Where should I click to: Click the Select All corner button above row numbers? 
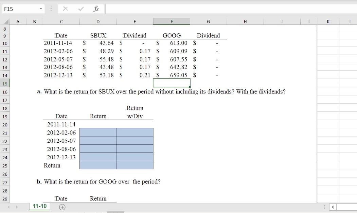coord(5,21)
